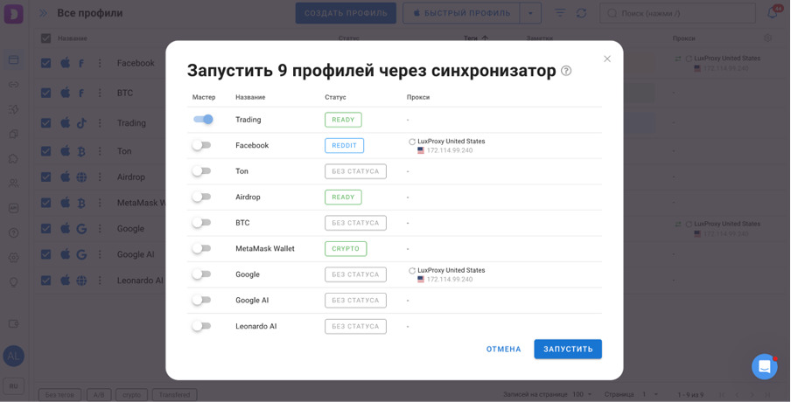791x402 pixels.
Task: Toggle master switch for Trading profile
Action: pos(203,120)
